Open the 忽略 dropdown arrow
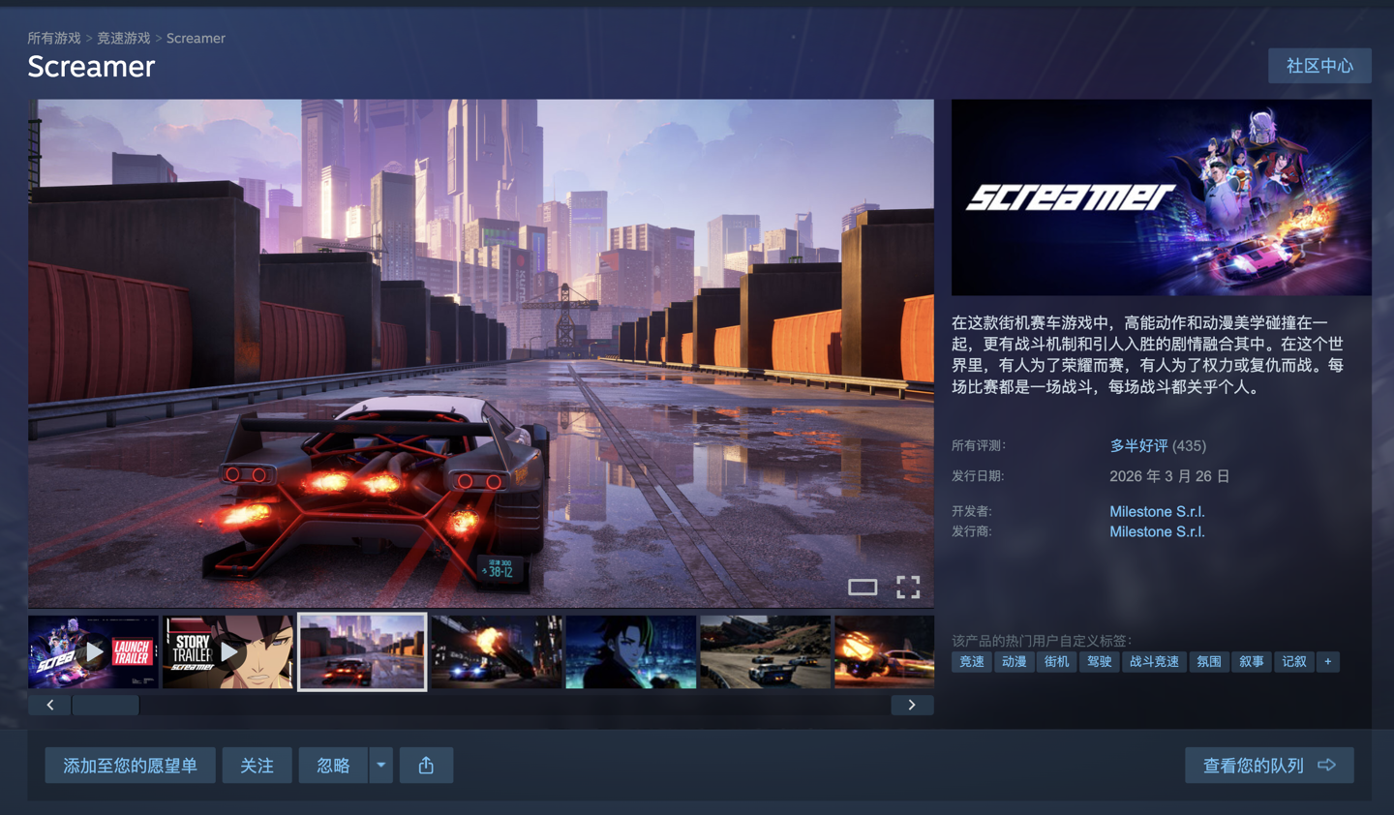Viewport: 1394px width, 815px height. [x=381, y=766]
